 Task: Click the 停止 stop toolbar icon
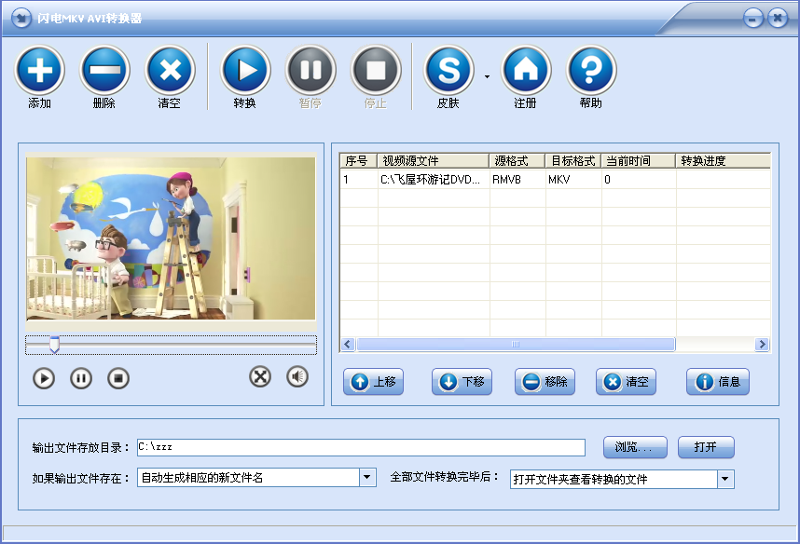pos(376,70)
